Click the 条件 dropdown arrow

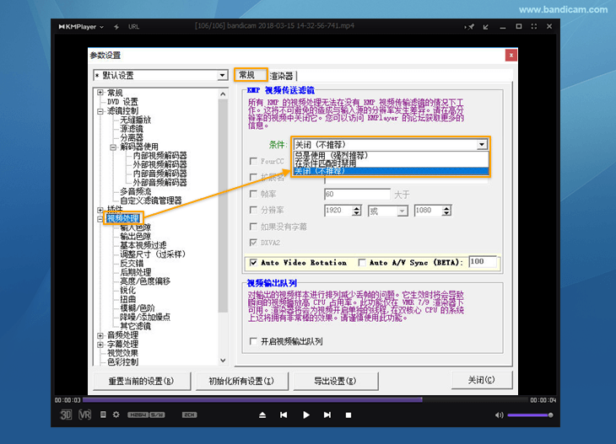tap(482, 145)
